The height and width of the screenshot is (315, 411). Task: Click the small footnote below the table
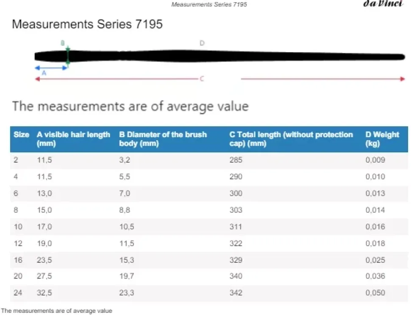coord(57,311)
